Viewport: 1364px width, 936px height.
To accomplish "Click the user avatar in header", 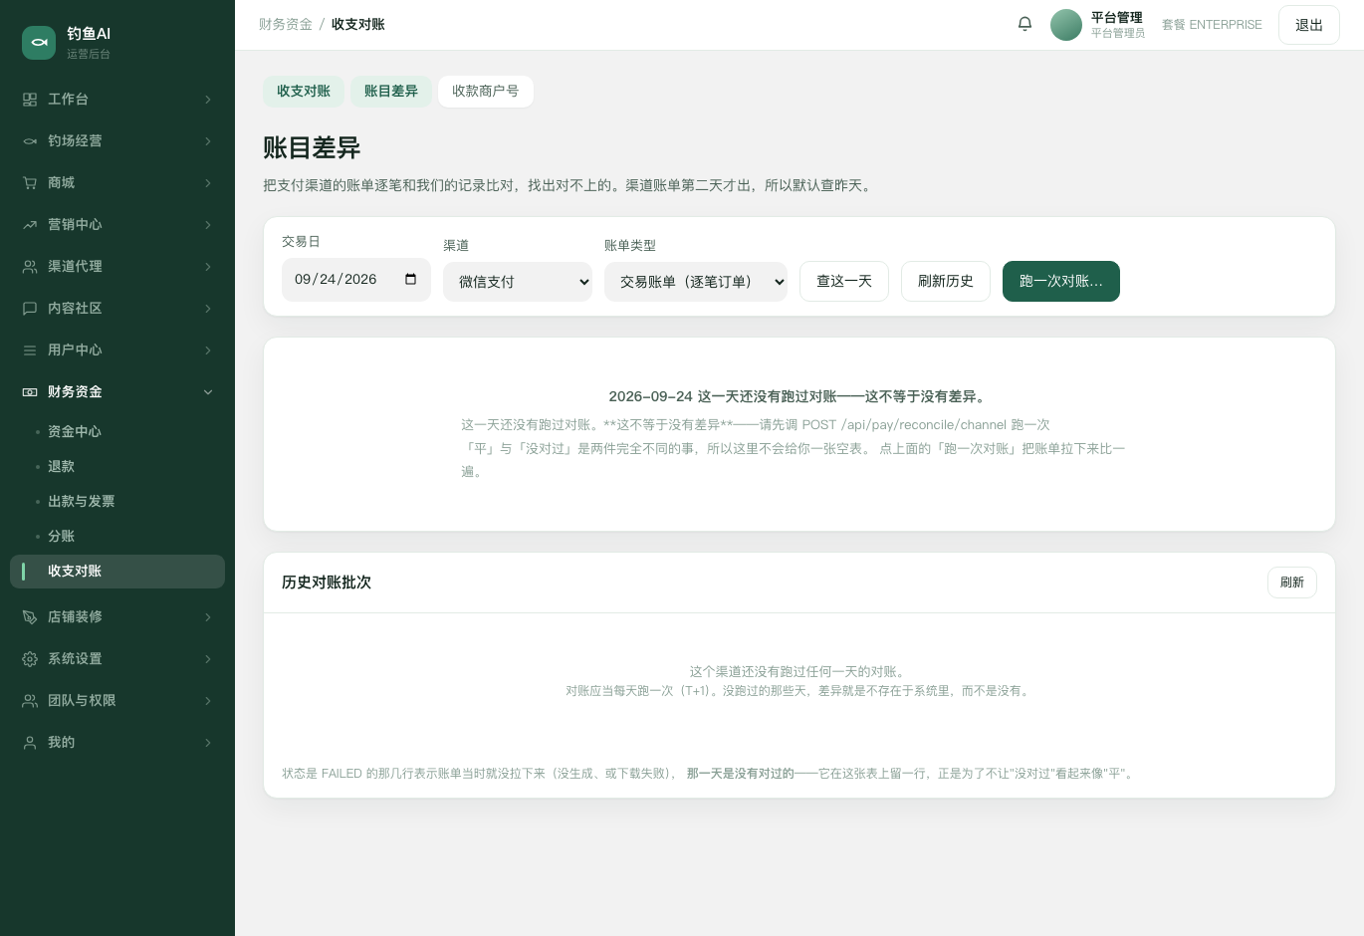I will (1066, 25).
